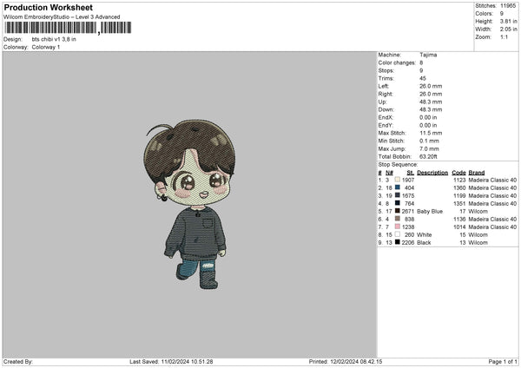This screenshot has height=368, width=521.
Task: Select the Stitches value 11965
Action: tap(508, 6)
